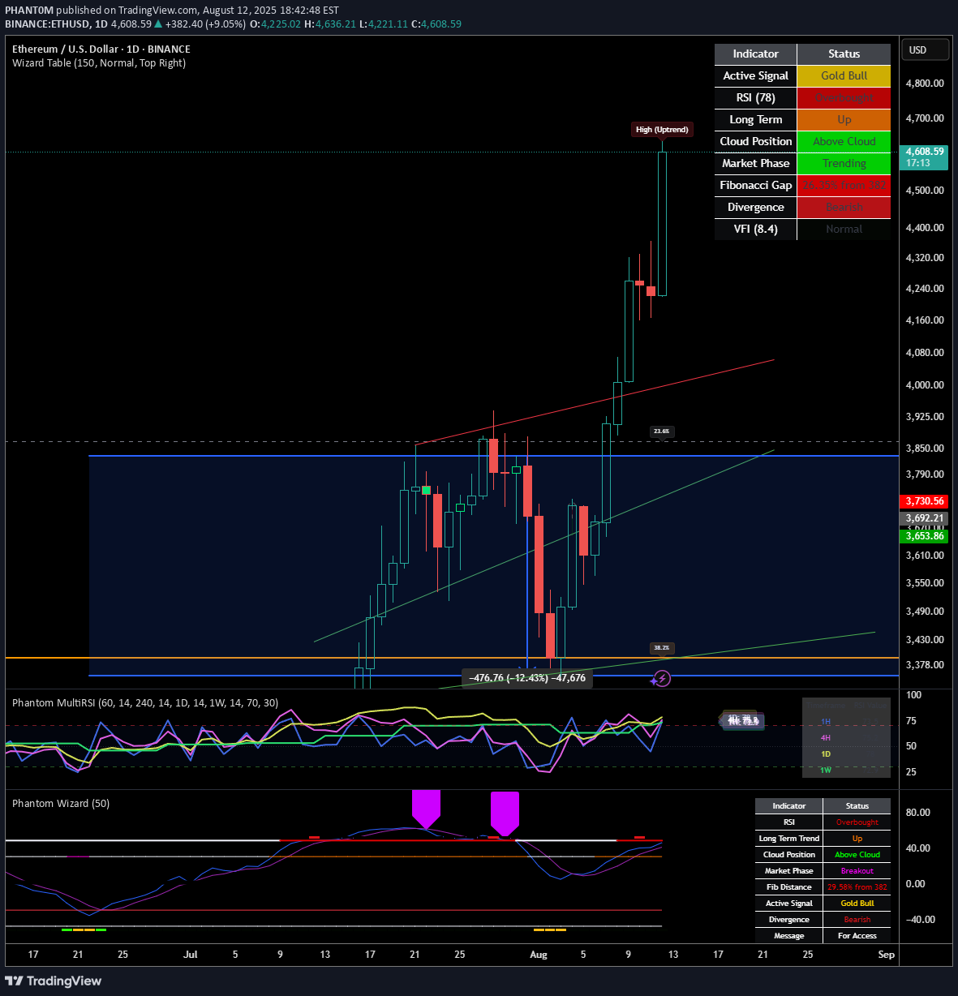Click the 3,378.00 level on price axis
The image size is (958, 996).
tap(925, 664)
